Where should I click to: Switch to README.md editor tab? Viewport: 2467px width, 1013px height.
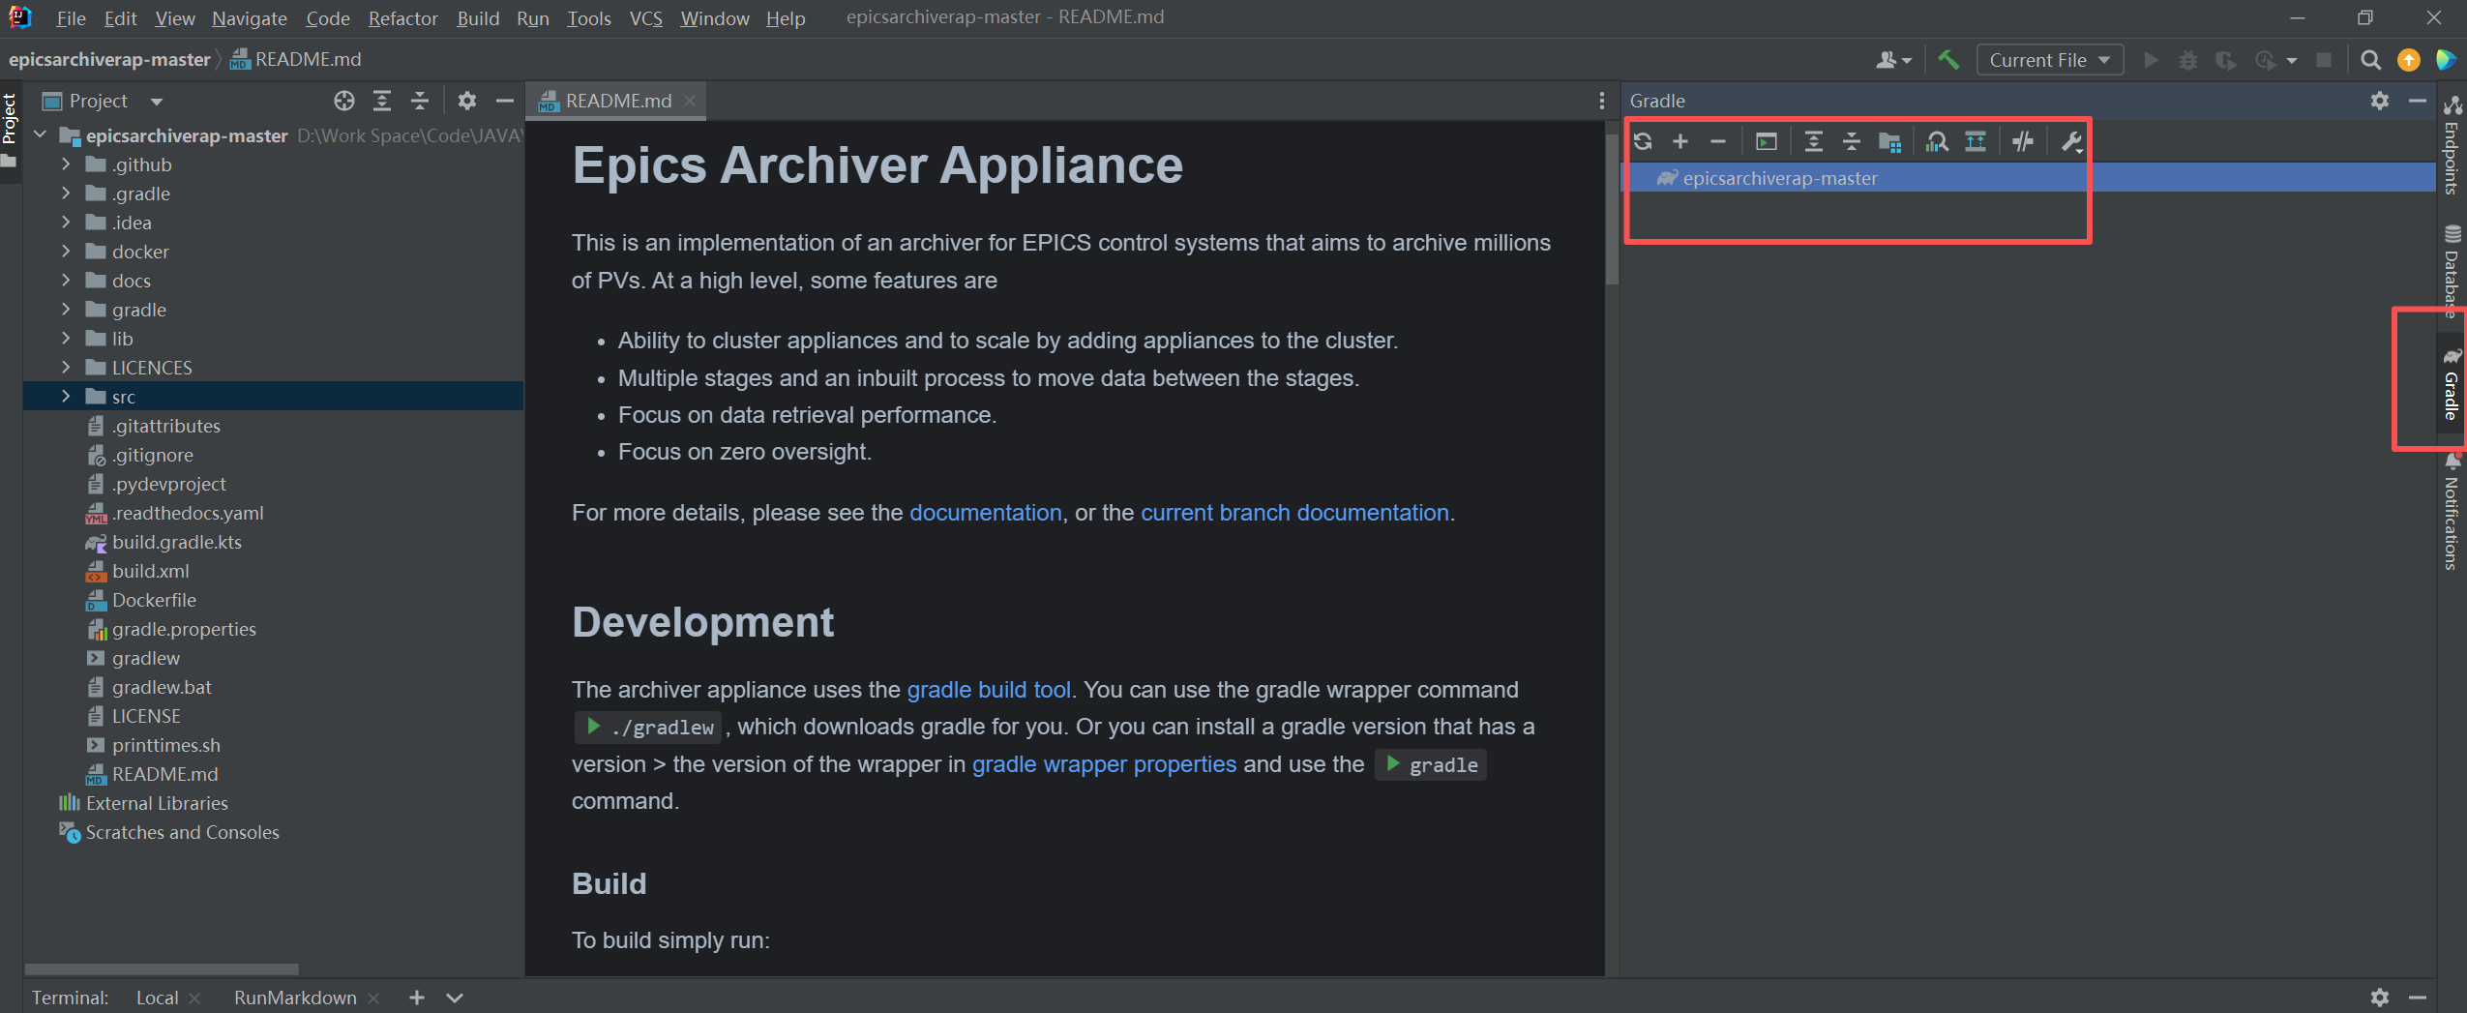pyautogui.click(x=618, y=101)
